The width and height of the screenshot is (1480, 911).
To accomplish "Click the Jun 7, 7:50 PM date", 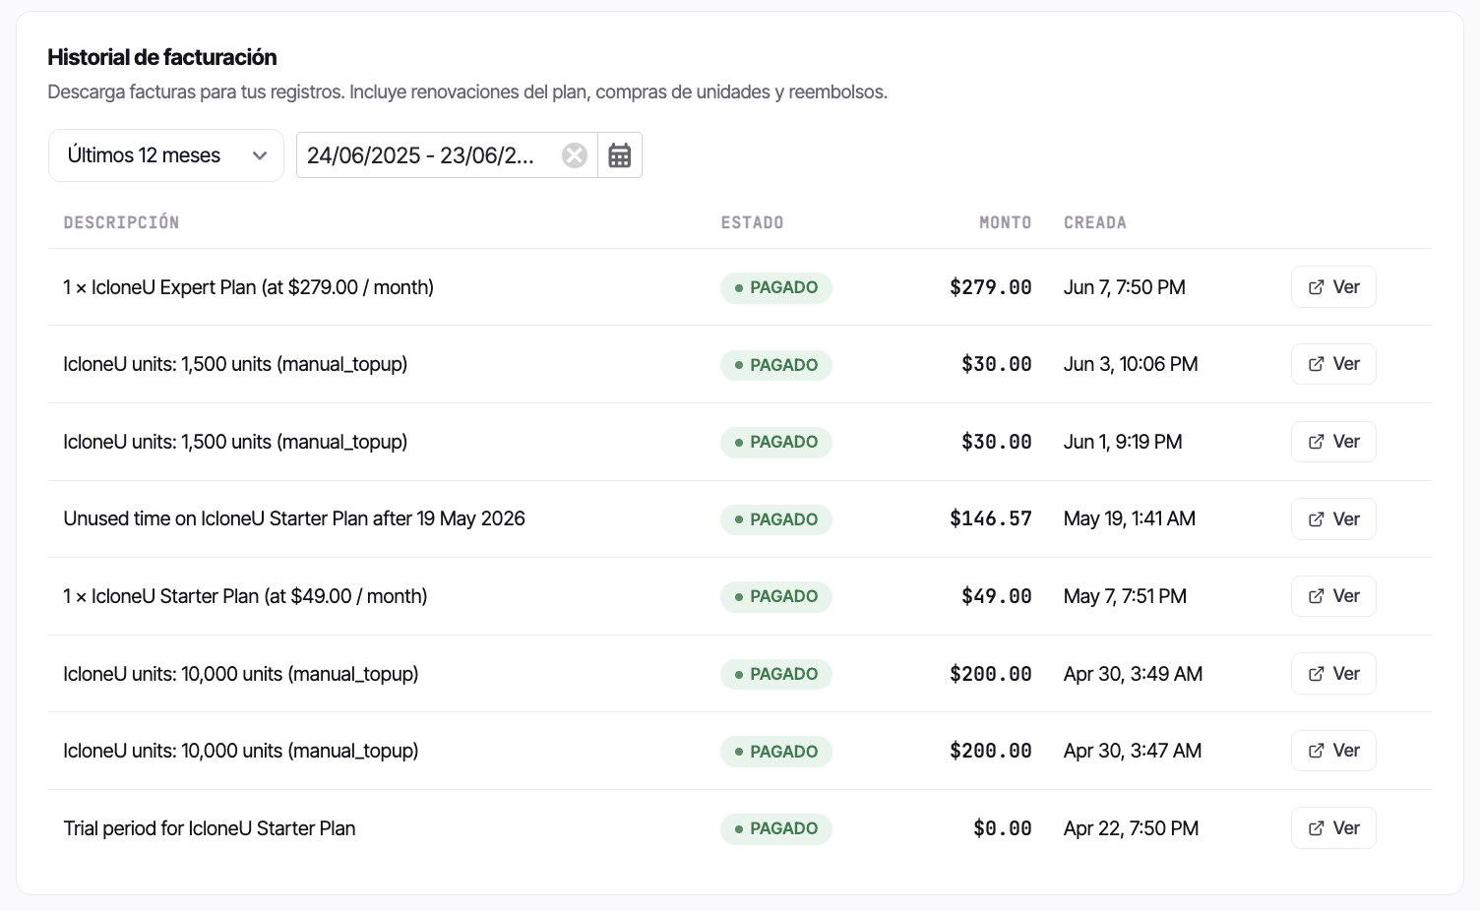I will point(1125,287).
